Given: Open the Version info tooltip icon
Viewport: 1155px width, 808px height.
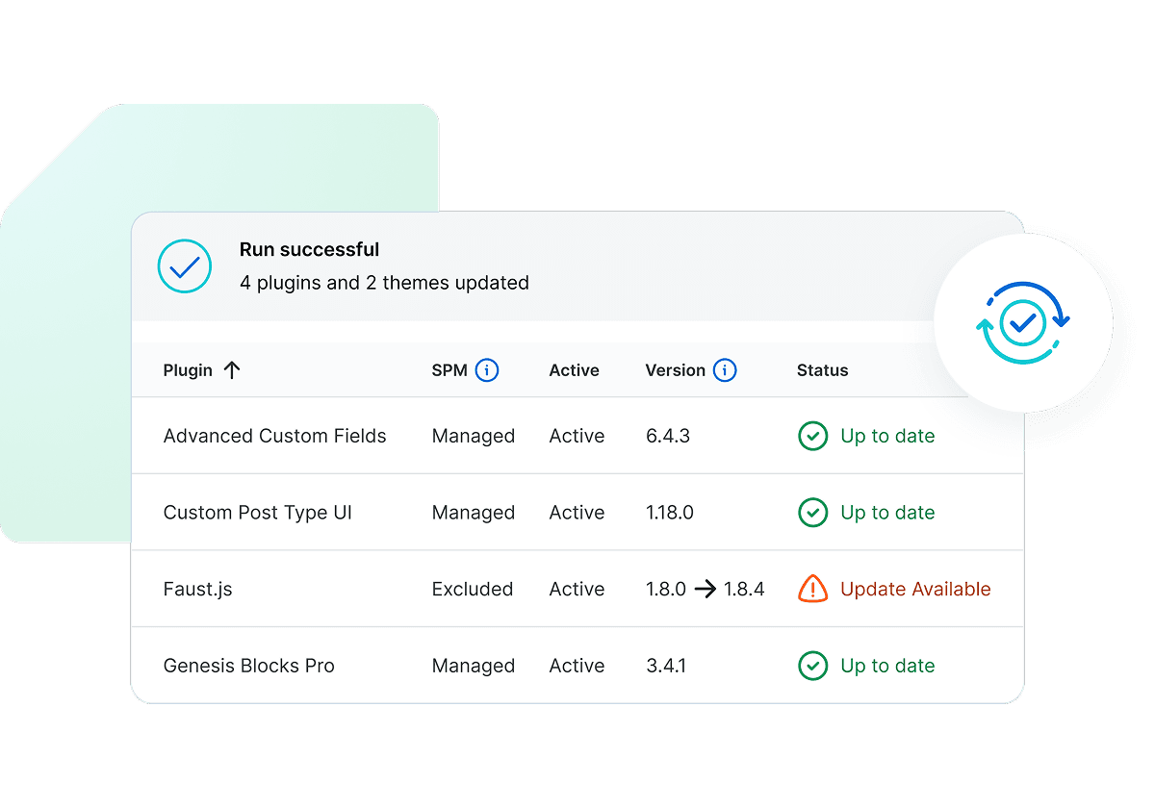Looking at the screenshot, I should [725, 370].
